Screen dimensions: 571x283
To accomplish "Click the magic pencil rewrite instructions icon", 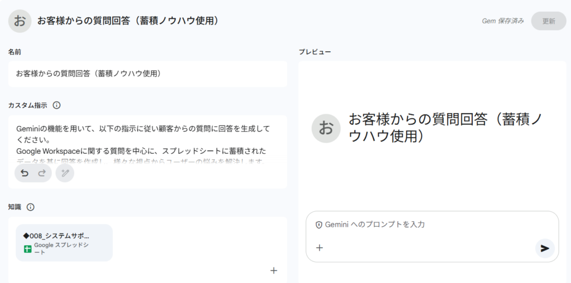I will pyautogui.click(x=65, y=173).
